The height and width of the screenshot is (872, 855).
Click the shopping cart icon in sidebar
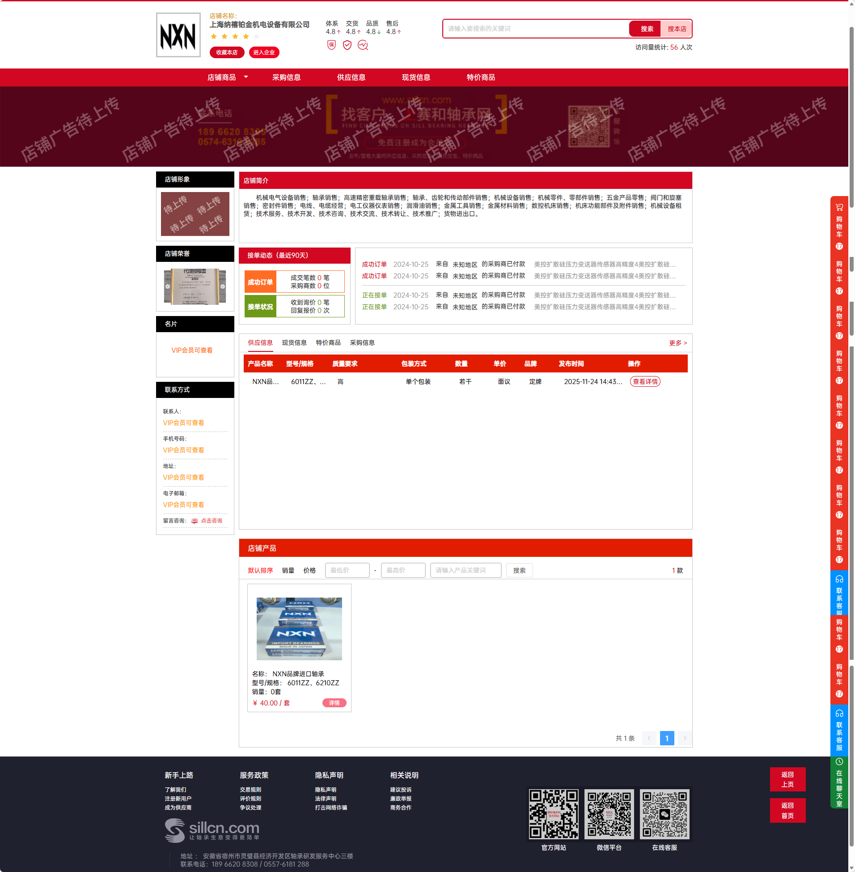pyautogui.click(x=839, y=207)
